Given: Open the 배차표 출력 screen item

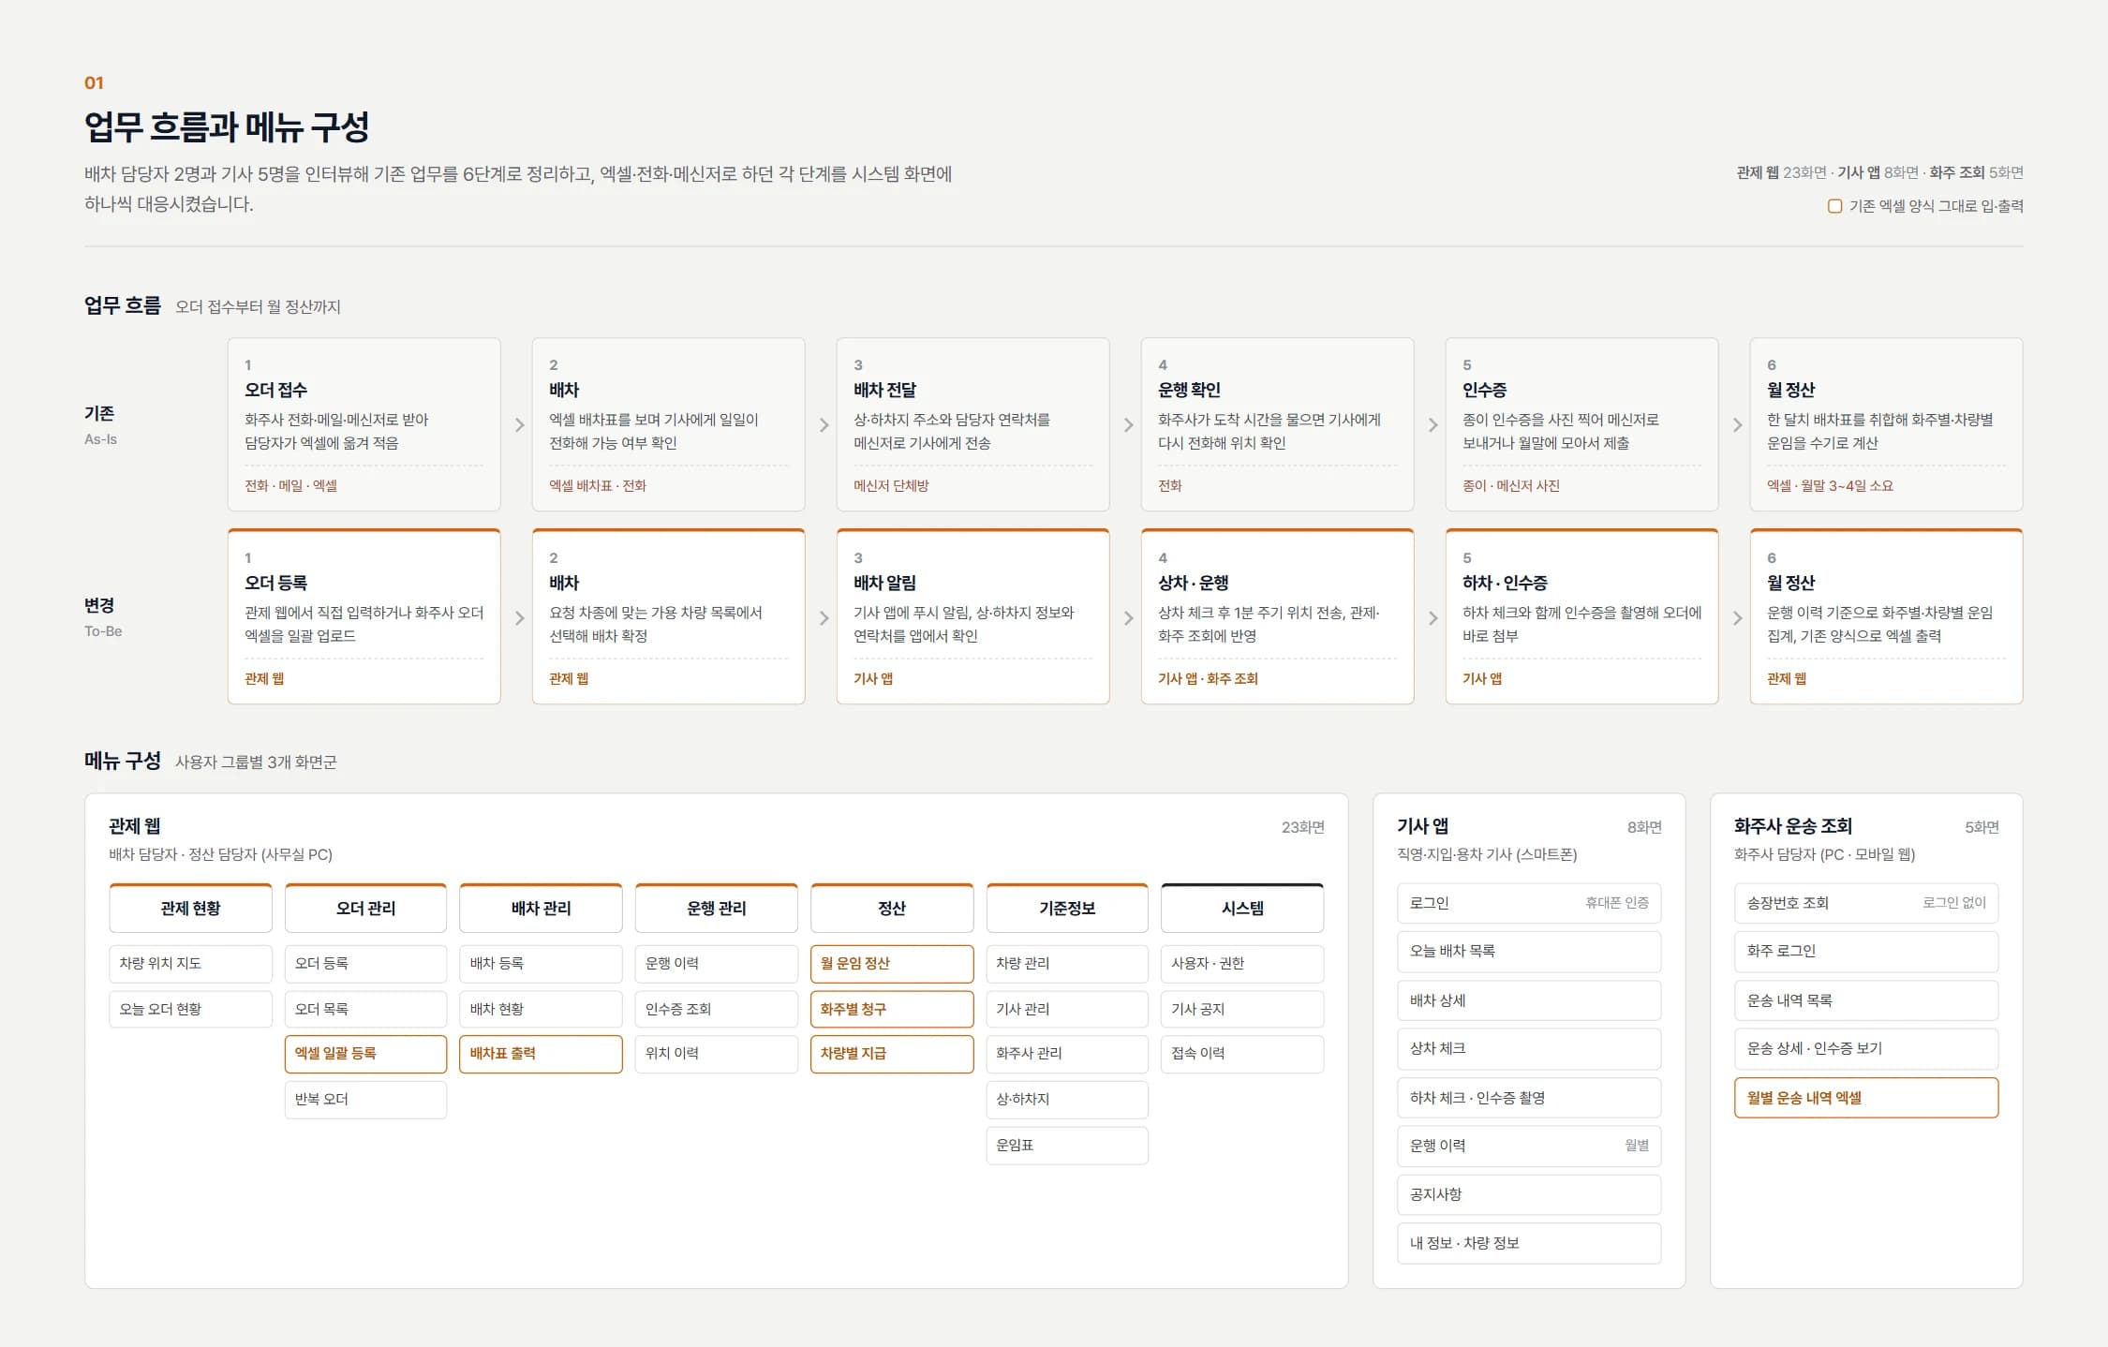Looking at the screenshot, I should 541,1054.
